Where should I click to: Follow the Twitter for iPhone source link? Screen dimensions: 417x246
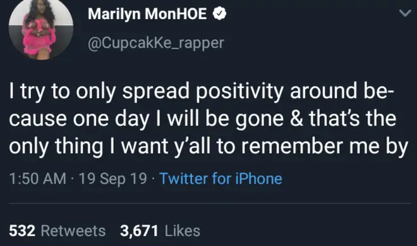point(221,178)
